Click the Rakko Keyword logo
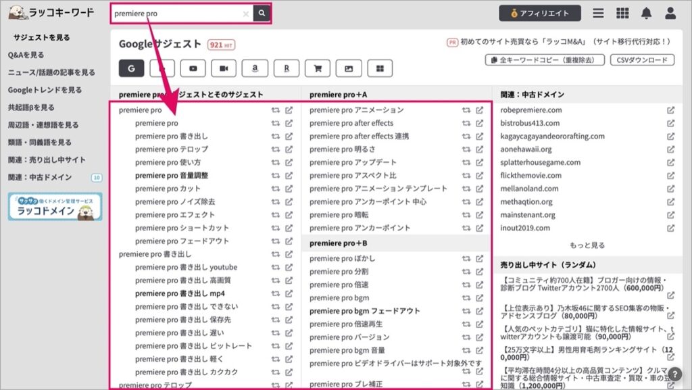 (51, 12)
